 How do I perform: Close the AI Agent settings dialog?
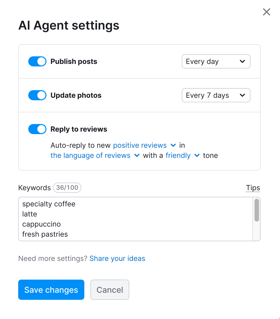pyautogui.click(x=266, y=12)
